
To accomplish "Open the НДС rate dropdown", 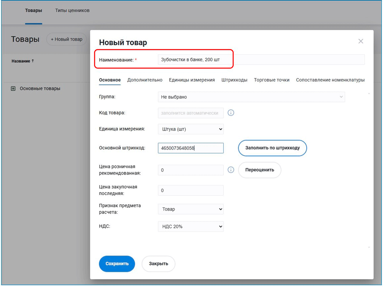I will point(190,227).
